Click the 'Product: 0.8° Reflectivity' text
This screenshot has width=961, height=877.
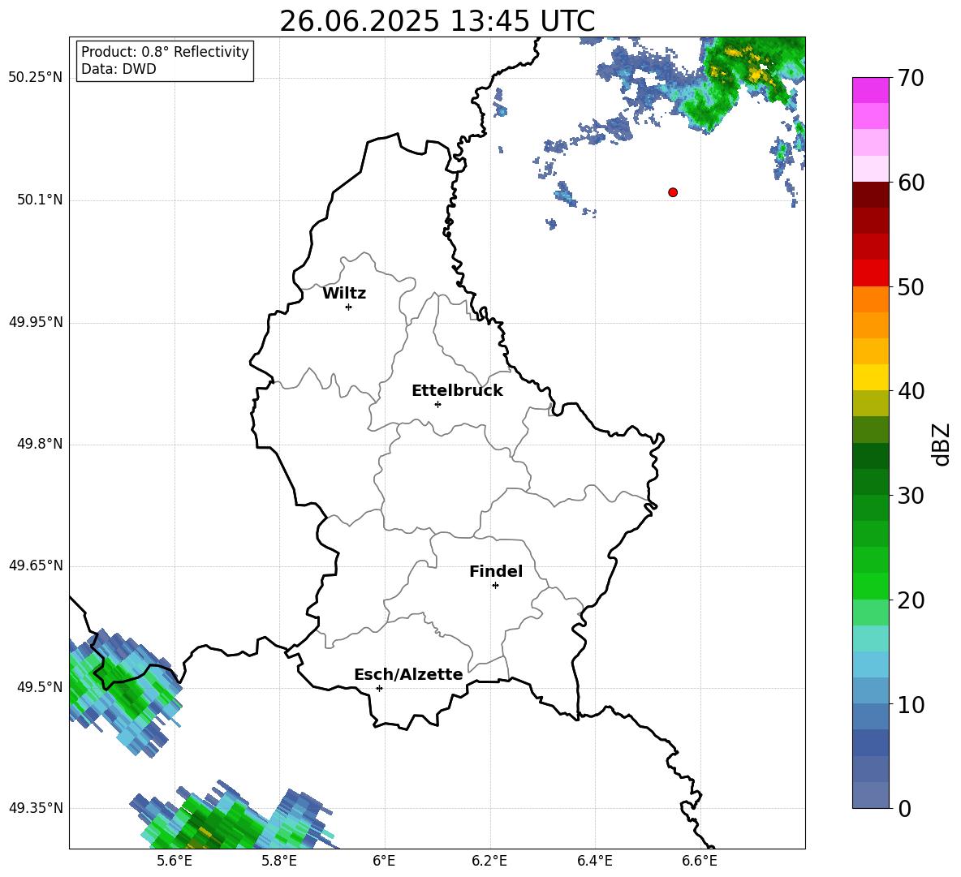point(165,51)
